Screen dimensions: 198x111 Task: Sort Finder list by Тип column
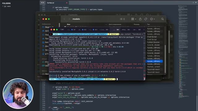click(148, 24)
